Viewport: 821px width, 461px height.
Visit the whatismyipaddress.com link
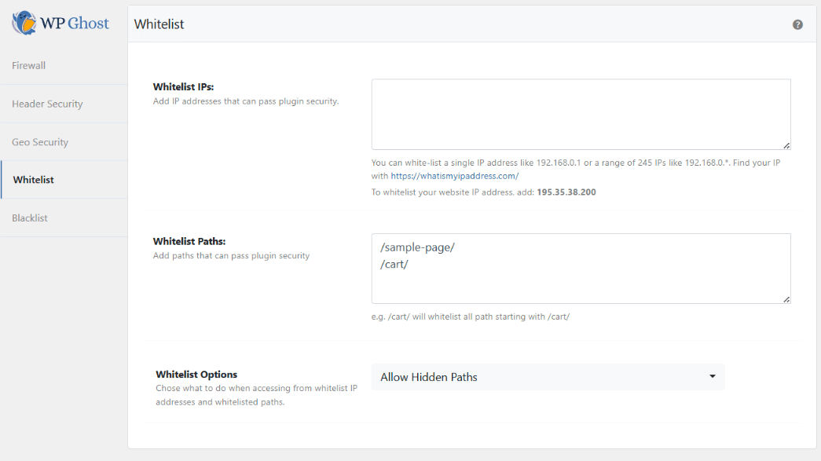(454, 176)
